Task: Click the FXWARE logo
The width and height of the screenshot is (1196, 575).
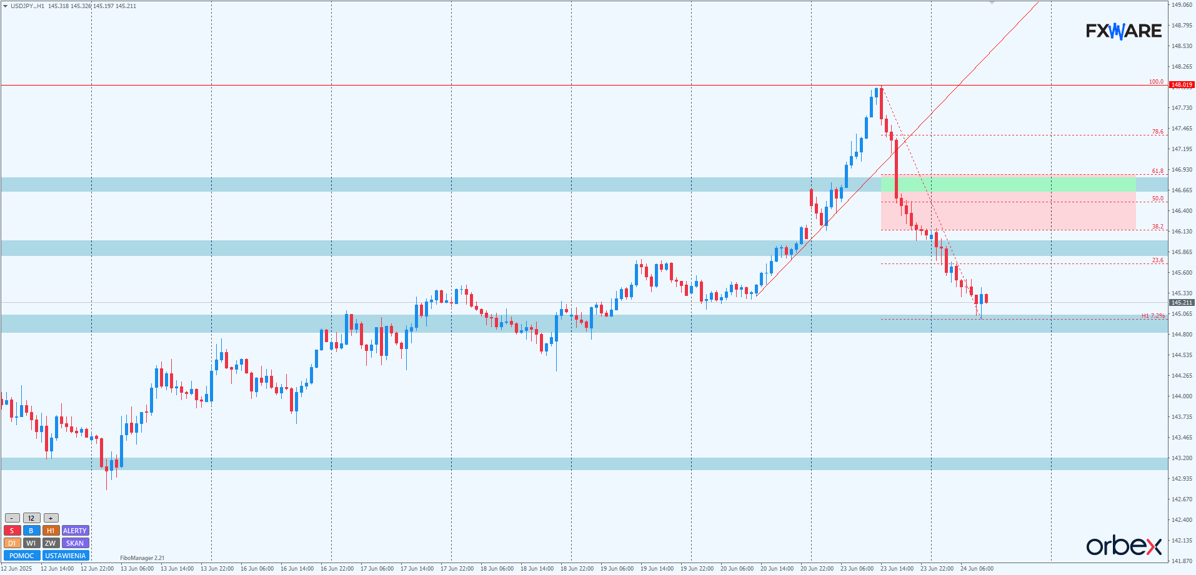Action: [x=1124, y=31]
